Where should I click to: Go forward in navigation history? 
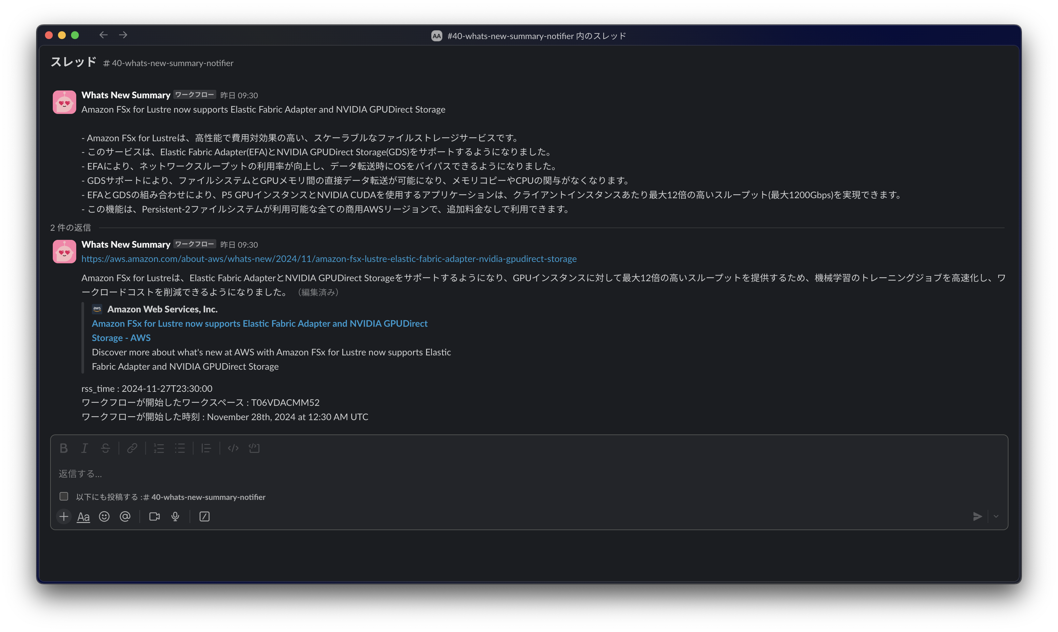click(x=123, y=35)
